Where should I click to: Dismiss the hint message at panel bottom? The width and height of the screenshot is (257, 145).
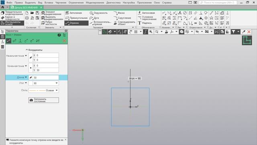point(65,140)
